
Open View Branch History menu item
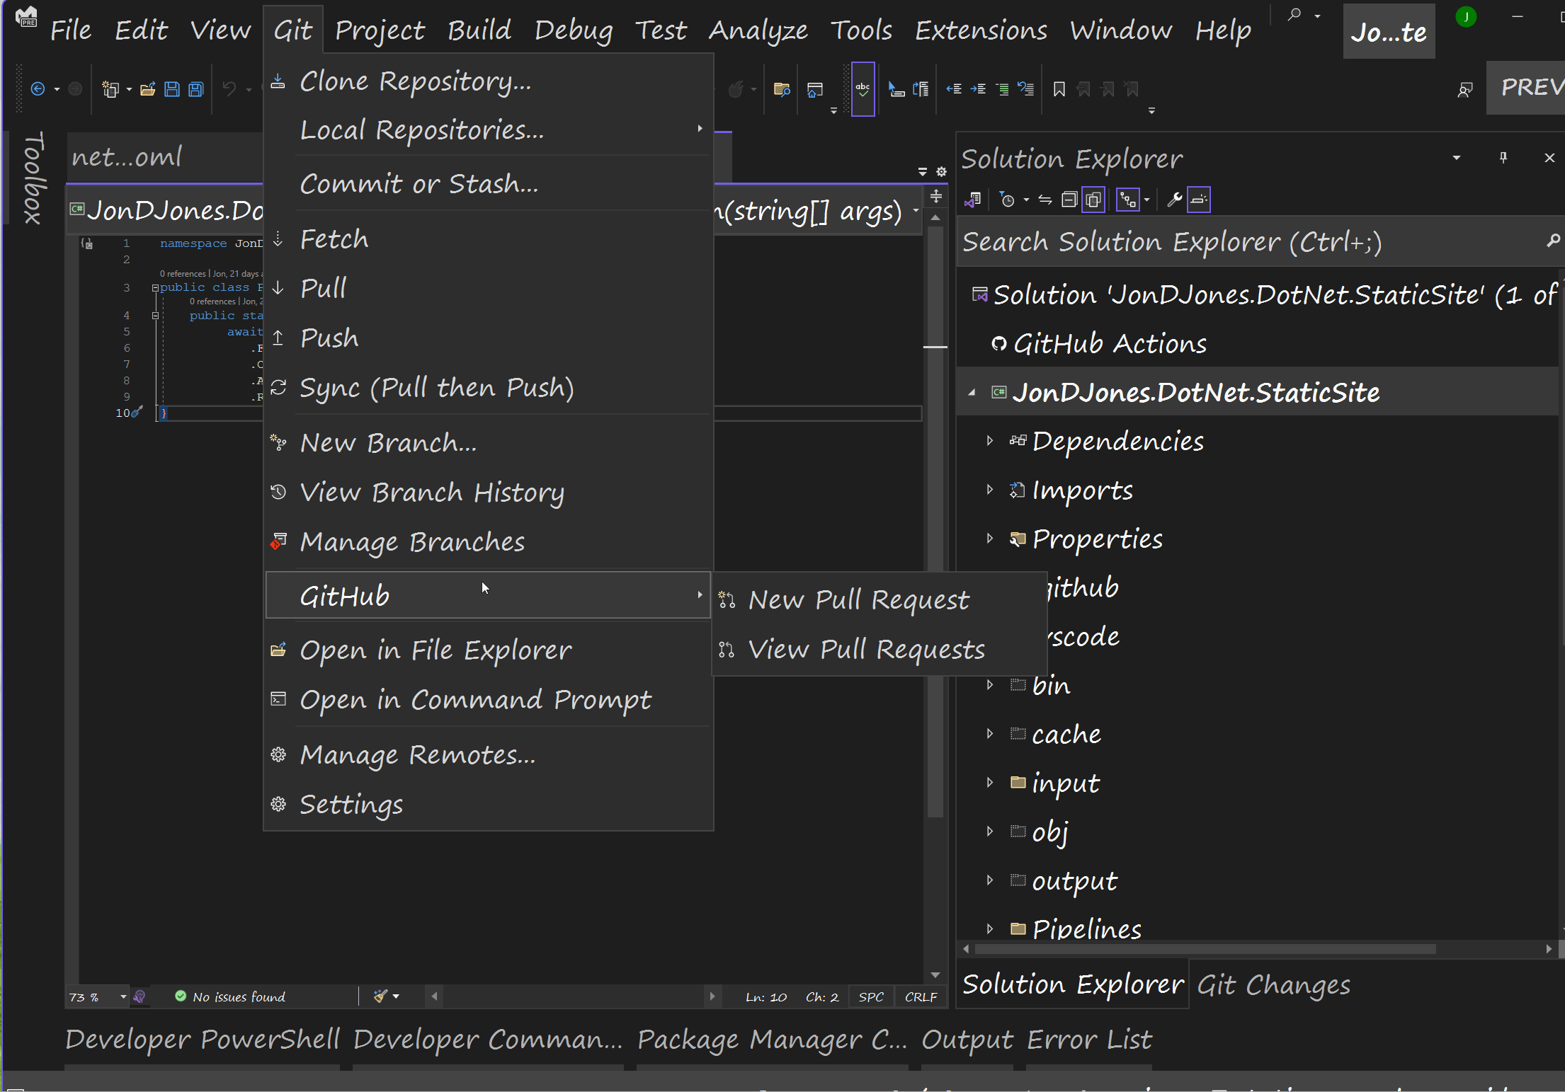click(489, 493)
